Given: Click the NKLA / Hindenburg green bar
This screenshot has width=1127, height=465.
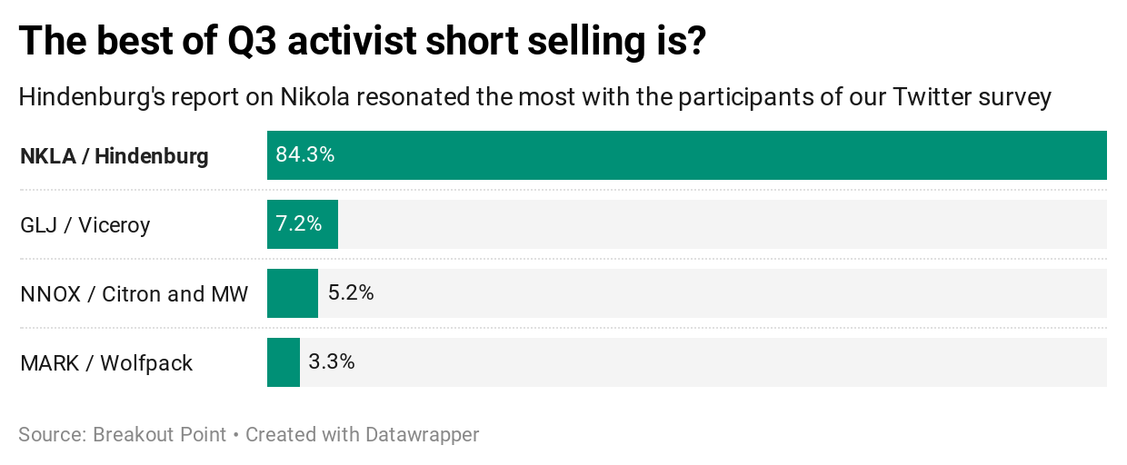Looking at the screenshot, I should coord(687,155).
